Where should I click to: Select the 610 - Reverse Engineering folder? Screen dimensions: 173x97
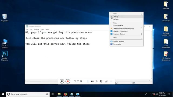click(166, 56)
